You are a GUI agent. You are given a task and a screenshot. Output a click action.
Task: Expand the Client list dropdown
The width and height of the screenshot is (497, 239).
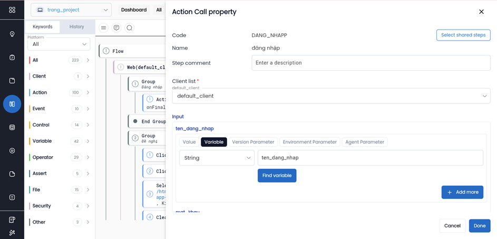tap(331, 96)
